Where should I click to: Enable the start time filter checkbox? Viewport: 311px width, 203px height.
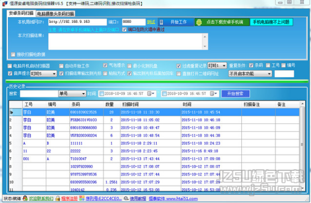(x=102, y=94)
